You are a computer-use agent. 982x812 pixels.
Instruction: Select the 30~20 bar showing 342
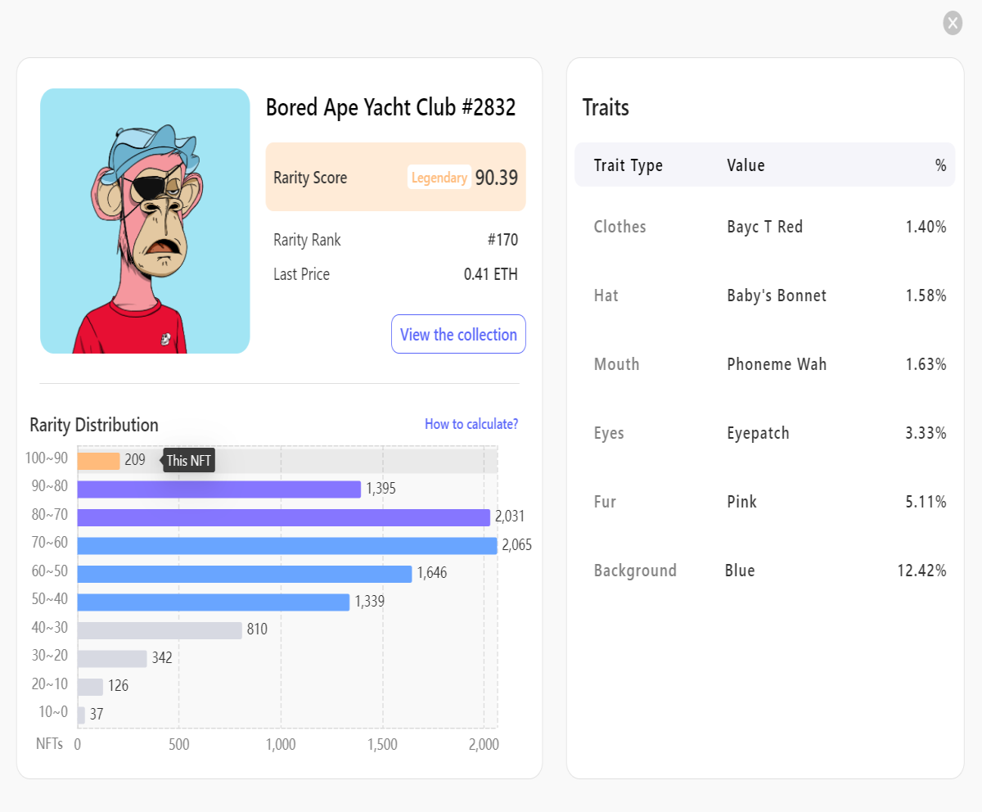point(112,659)
